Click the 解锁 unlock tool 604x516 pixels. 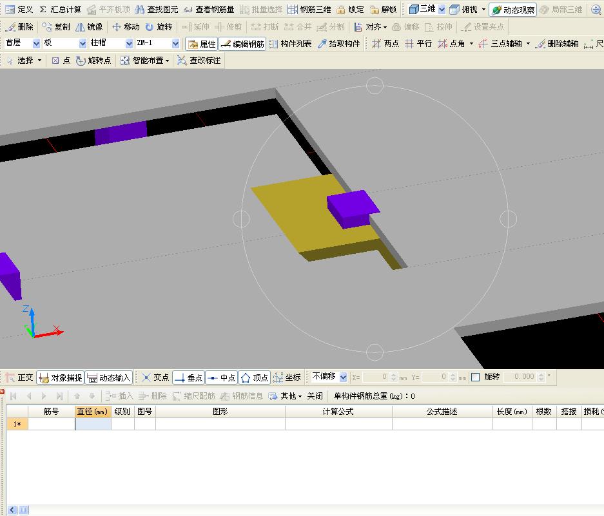(384, 9)
